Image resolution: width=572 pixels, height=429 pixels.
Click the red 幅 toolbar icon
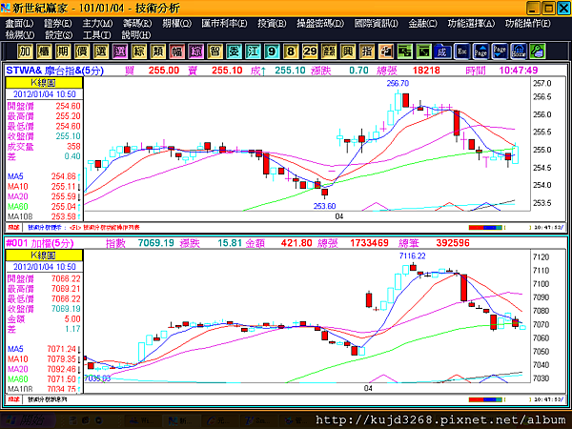pos(176,51)
